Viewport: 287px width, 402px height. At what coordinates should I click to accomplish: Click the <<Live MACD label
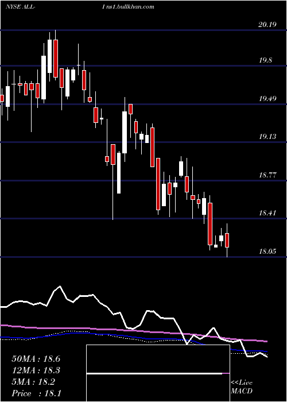click(x=242, y=386)
